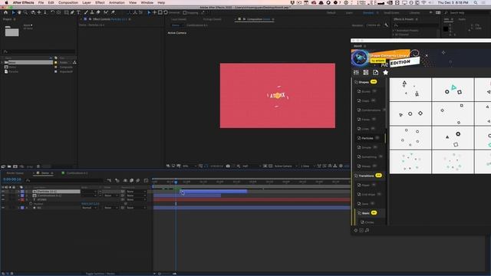
Task: Select the Eraser tool
Action: [98, 12]
